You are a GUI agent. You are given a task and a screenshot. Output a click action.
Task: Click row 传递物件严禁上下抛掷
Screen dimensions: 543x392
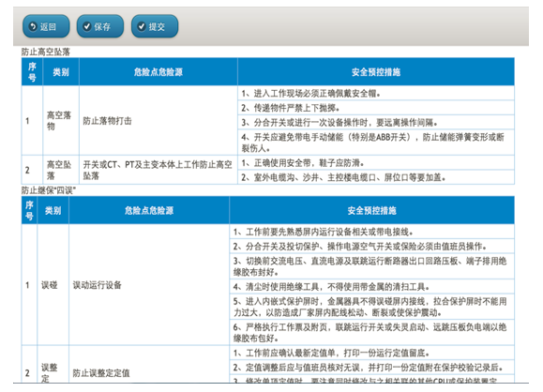tap(376, 108)
